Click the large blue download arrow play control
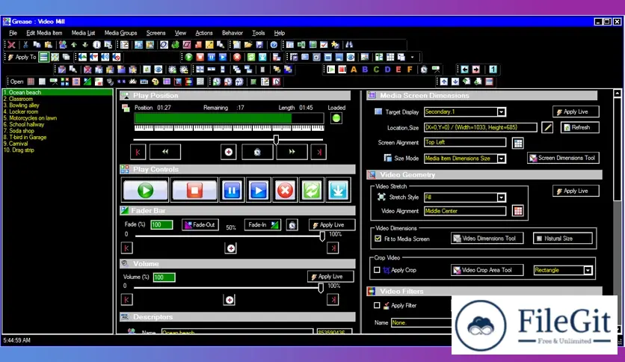Viewport: 625px width, 362px height. (x=338, y=190)
